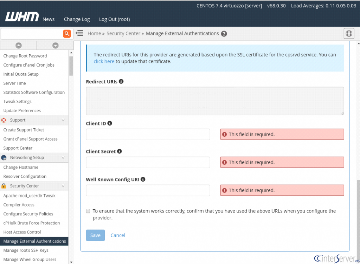Open cPHulk Brute Force Protection
This screenshot has width=360, height=264.
click(31, 223)
